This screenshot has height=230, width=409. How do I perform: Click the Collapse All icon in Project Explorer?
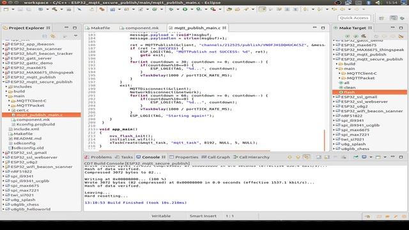(x=45, y=36)
